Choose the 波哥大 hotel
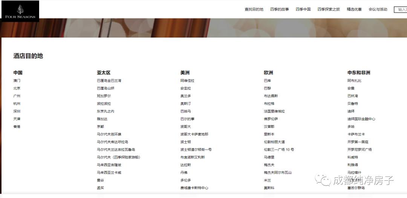 (x=185, y=127)
